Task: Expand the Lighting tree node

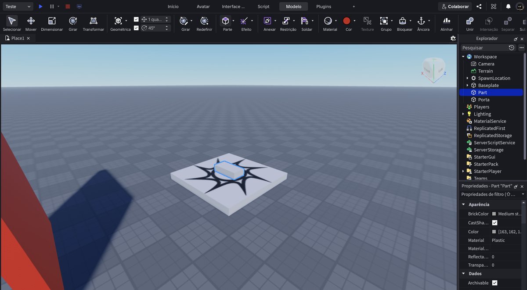Action: (463, 114)
